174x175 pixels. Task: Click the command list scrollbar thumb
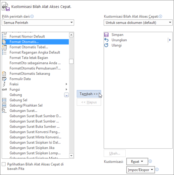point(71,61)
